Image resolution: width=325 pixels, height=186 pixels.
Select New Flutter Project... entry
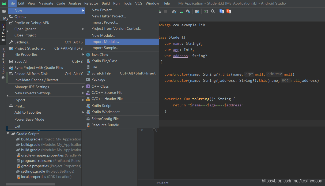coord(122,16)
